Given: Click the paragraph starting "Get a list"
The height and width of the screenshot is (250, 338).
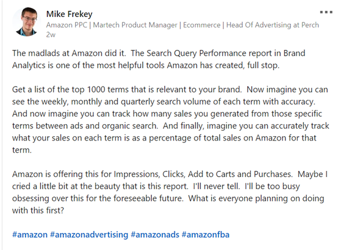Looking at the screenshot, I should [170, 119].
